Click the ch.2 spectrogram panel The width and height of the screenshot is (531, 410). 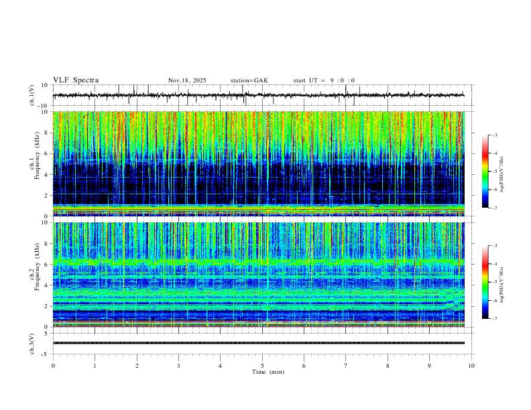(259, 275)
